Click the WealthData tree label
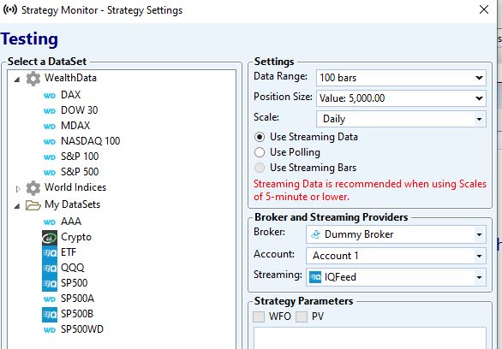 (x=70, y=78)
